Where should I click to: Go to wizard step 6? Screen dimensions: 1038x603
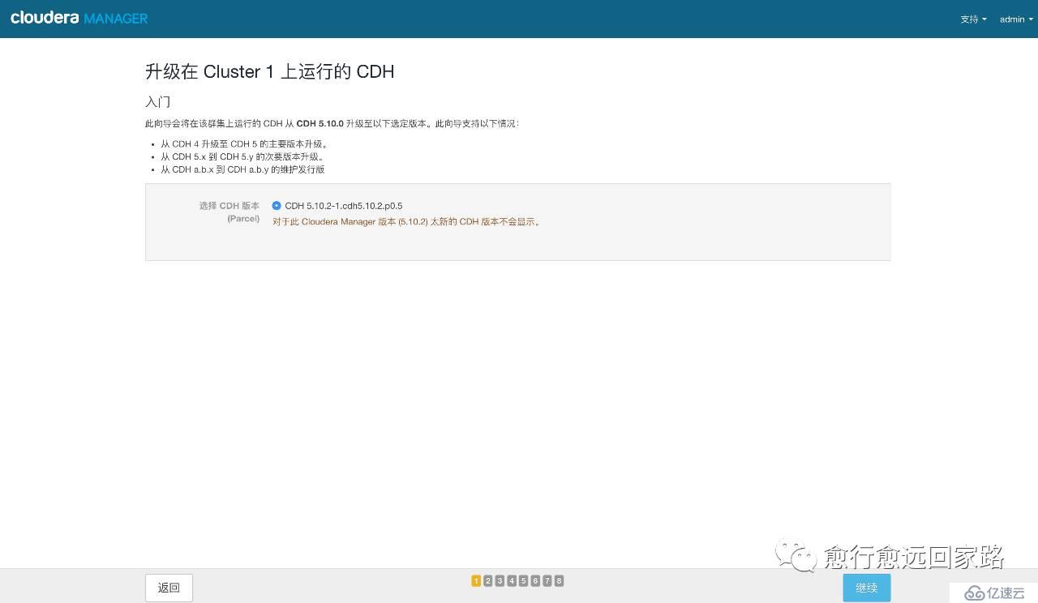pos(535,580)
